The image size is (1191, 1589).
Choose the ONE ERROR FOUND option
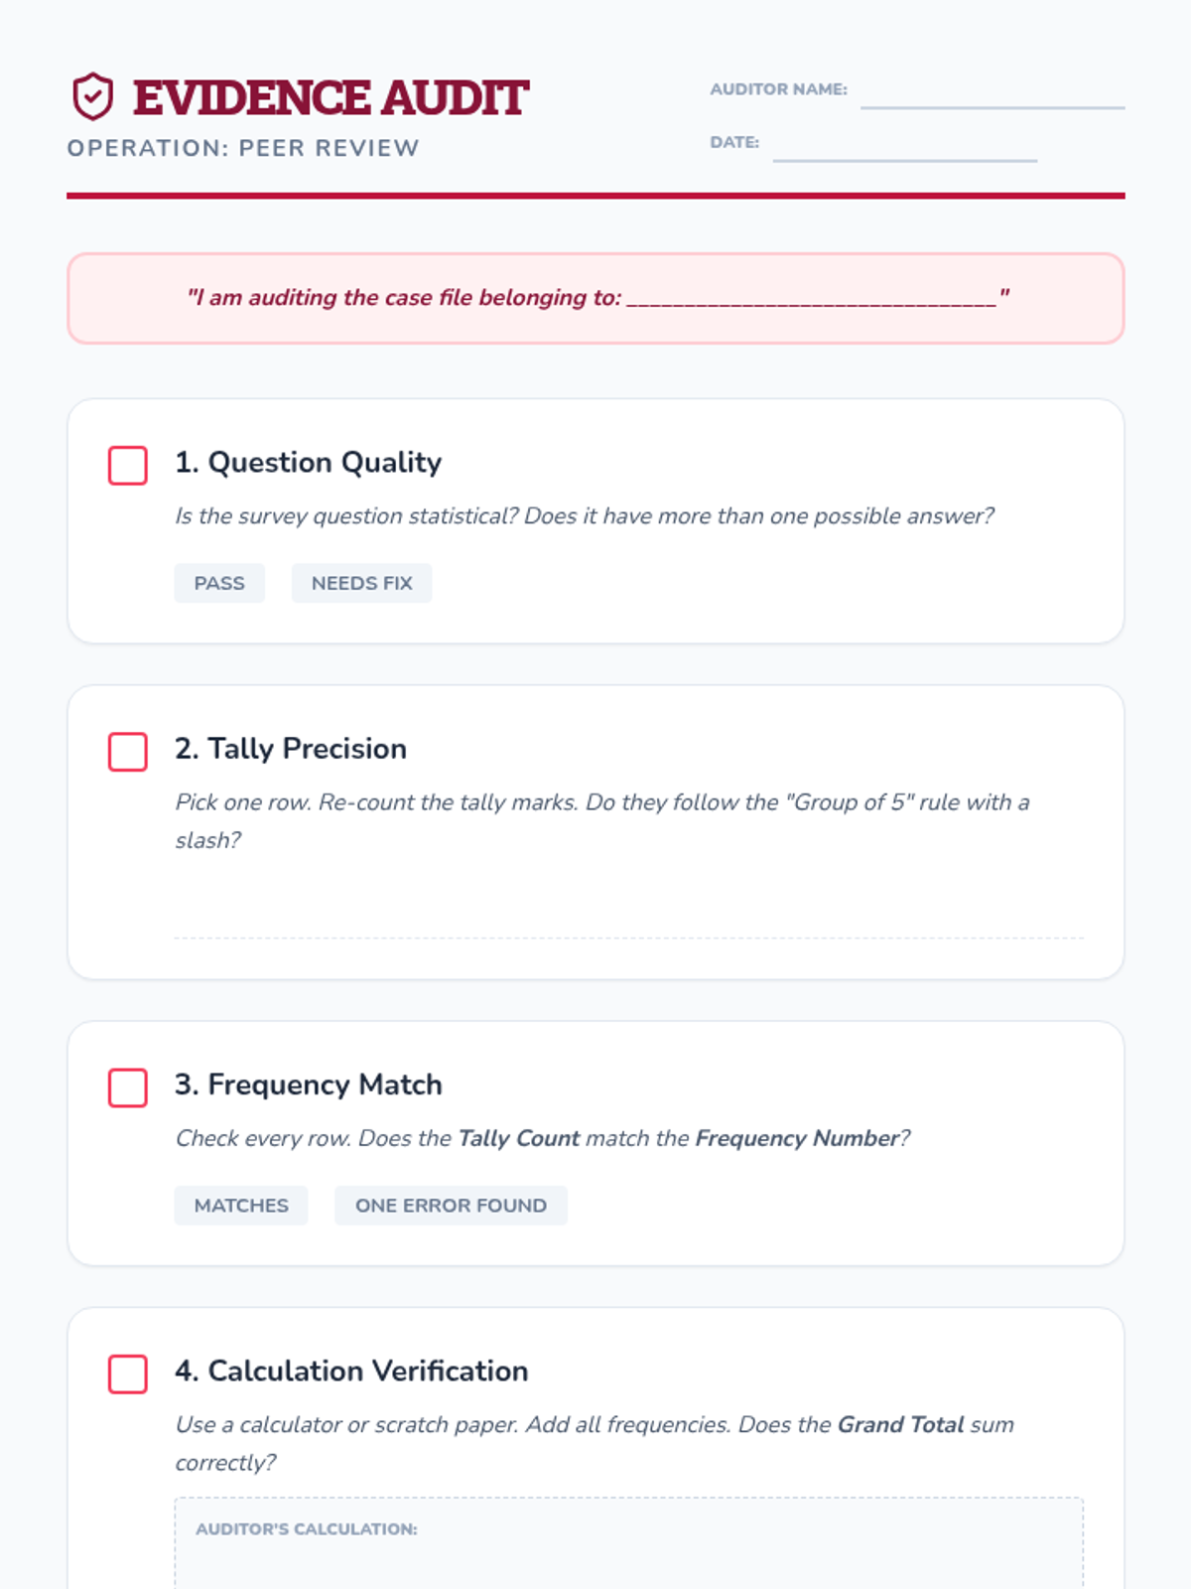tap(451, 1205)
